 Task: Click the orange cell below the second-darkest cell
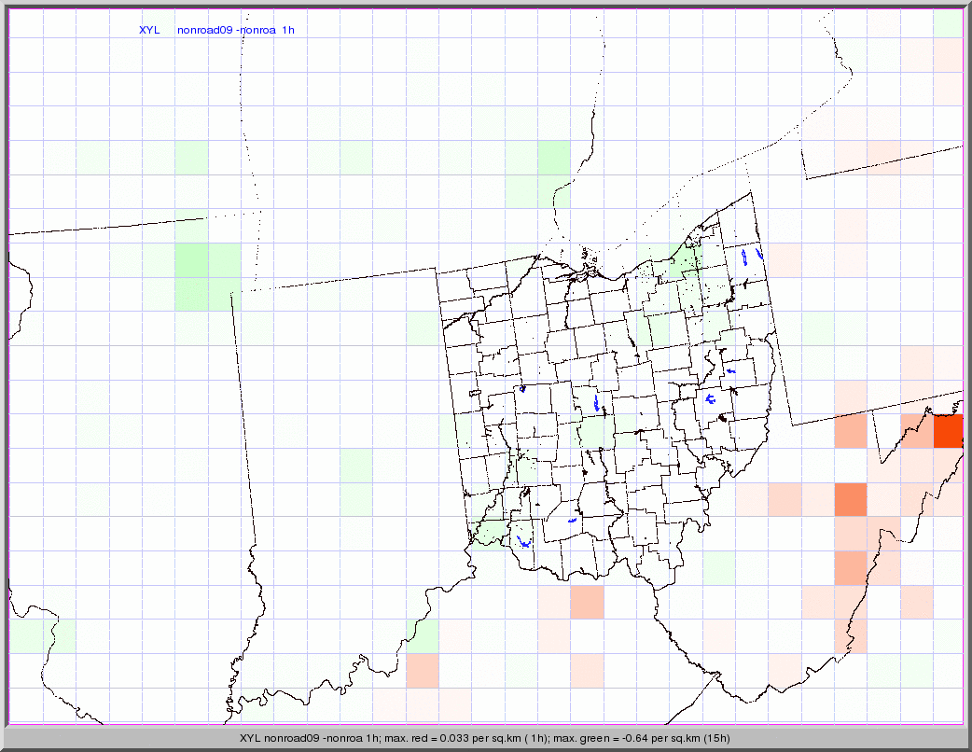point(850,567)
